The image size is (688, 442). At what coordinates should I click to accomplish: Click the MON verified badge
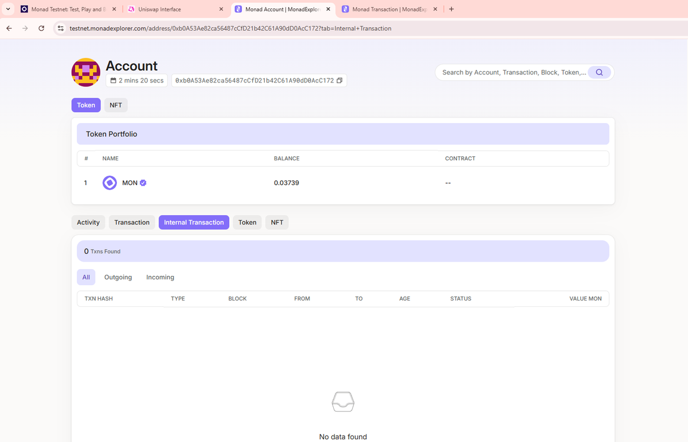coord(143,183)
